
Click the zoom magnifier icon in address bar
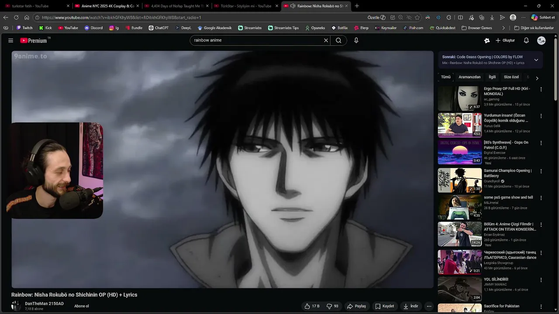tap(400, 17)
